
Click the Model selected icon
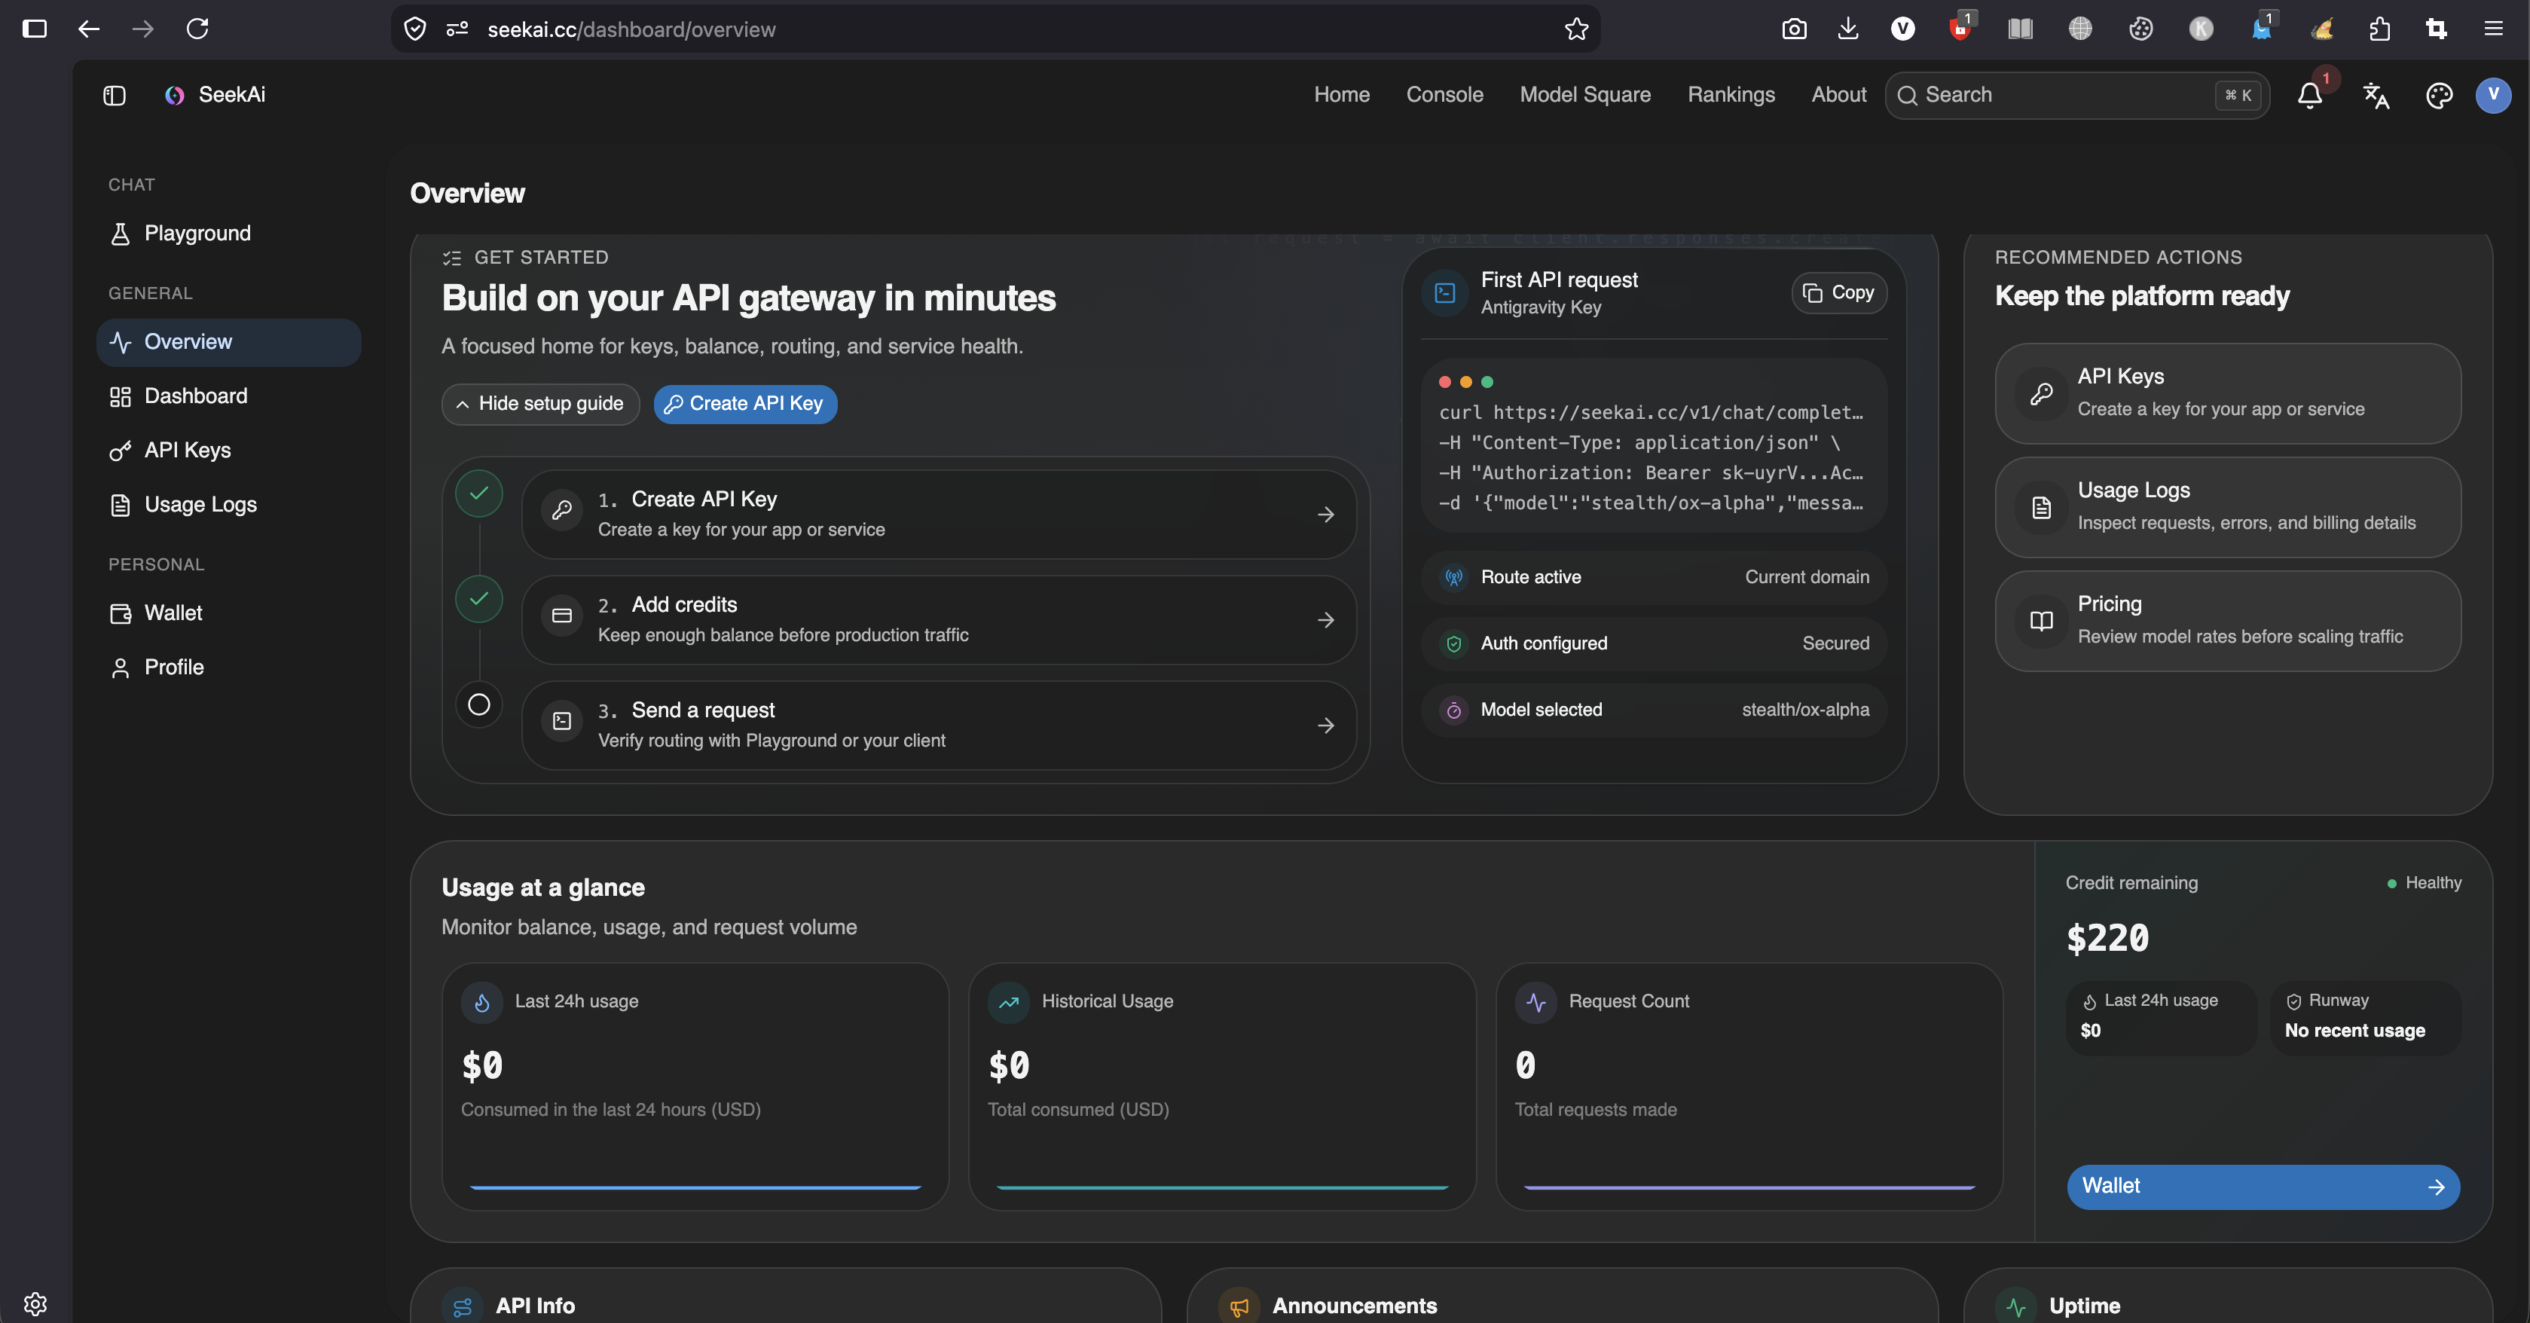click(1453, 710)
